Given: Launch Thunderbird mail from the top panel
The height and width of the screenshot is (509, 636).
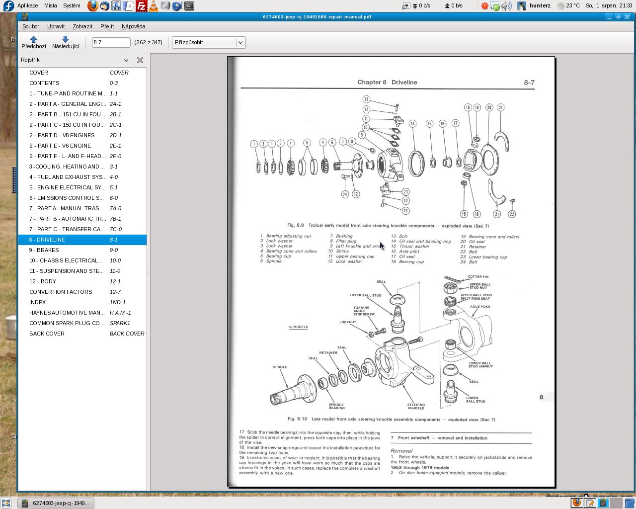Looking at the screenshot, I should coord(104,6).
